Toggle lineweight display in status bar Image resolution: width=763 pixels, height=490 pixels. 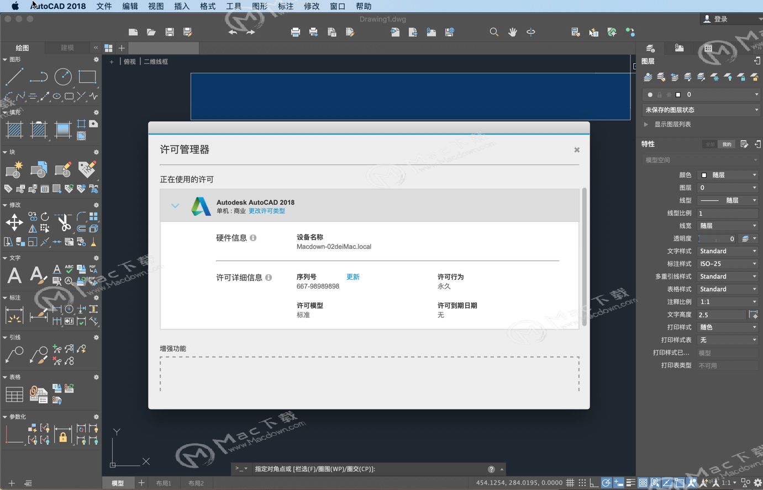point(630,483)
